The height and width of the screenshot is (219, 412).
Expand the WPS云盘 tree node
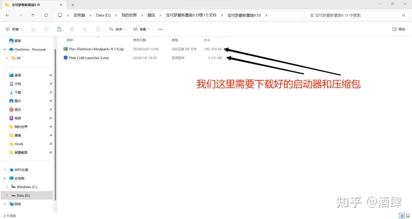click(5, 170)
